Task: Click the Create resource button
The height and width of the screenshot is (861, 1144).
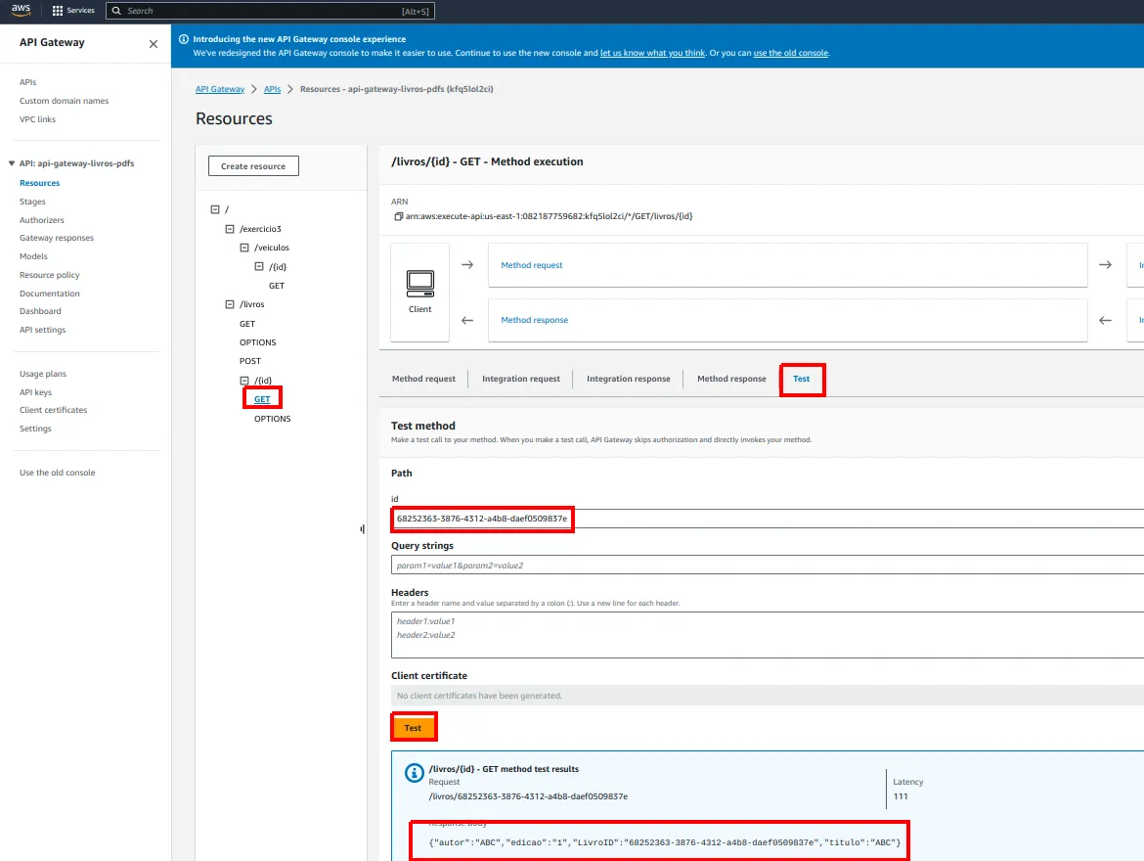Action: (x=253, y=166)
